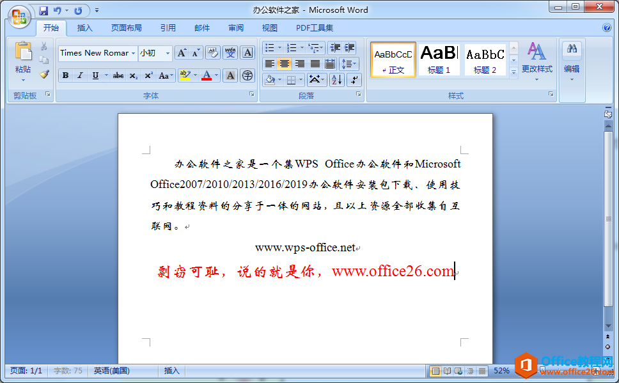619x383 pixels.
Task: Clear text formatting
Action: click(x=213, y=53)
